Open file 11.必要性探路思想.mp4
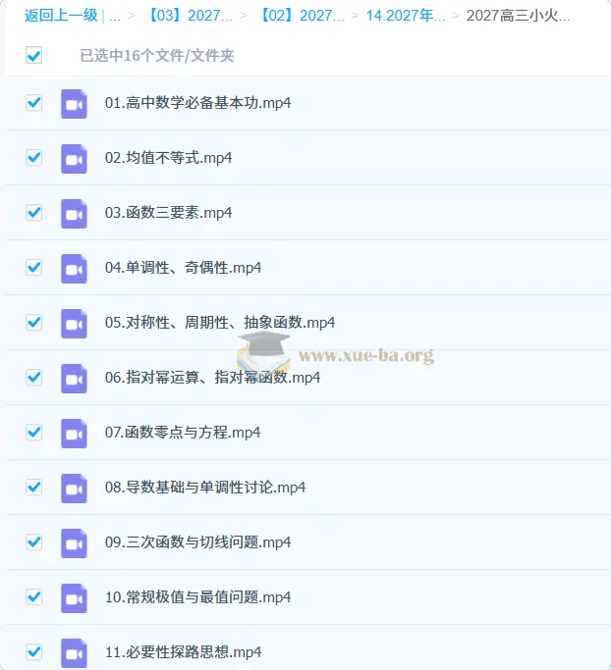 coord(183,652)
